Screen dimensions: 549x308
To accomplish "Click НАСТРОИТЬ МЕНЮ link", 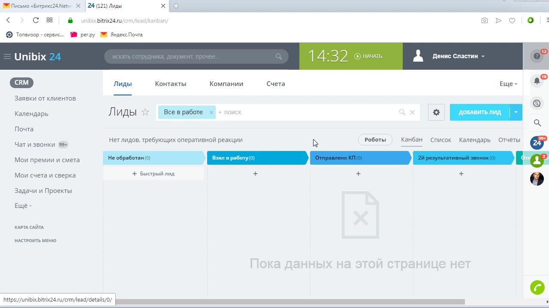I will 35,241.
